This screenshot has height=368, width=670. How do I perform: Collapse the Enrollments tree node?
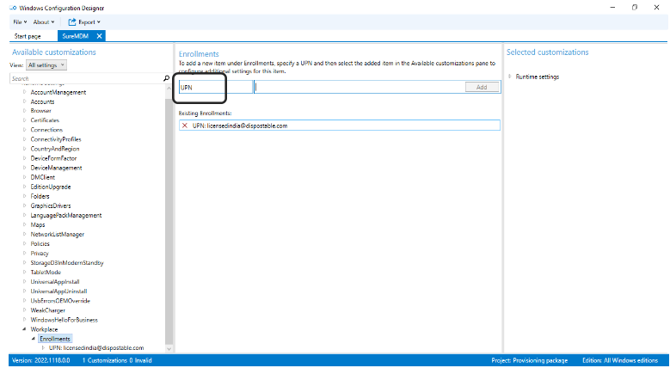click(x=34, y=339)
